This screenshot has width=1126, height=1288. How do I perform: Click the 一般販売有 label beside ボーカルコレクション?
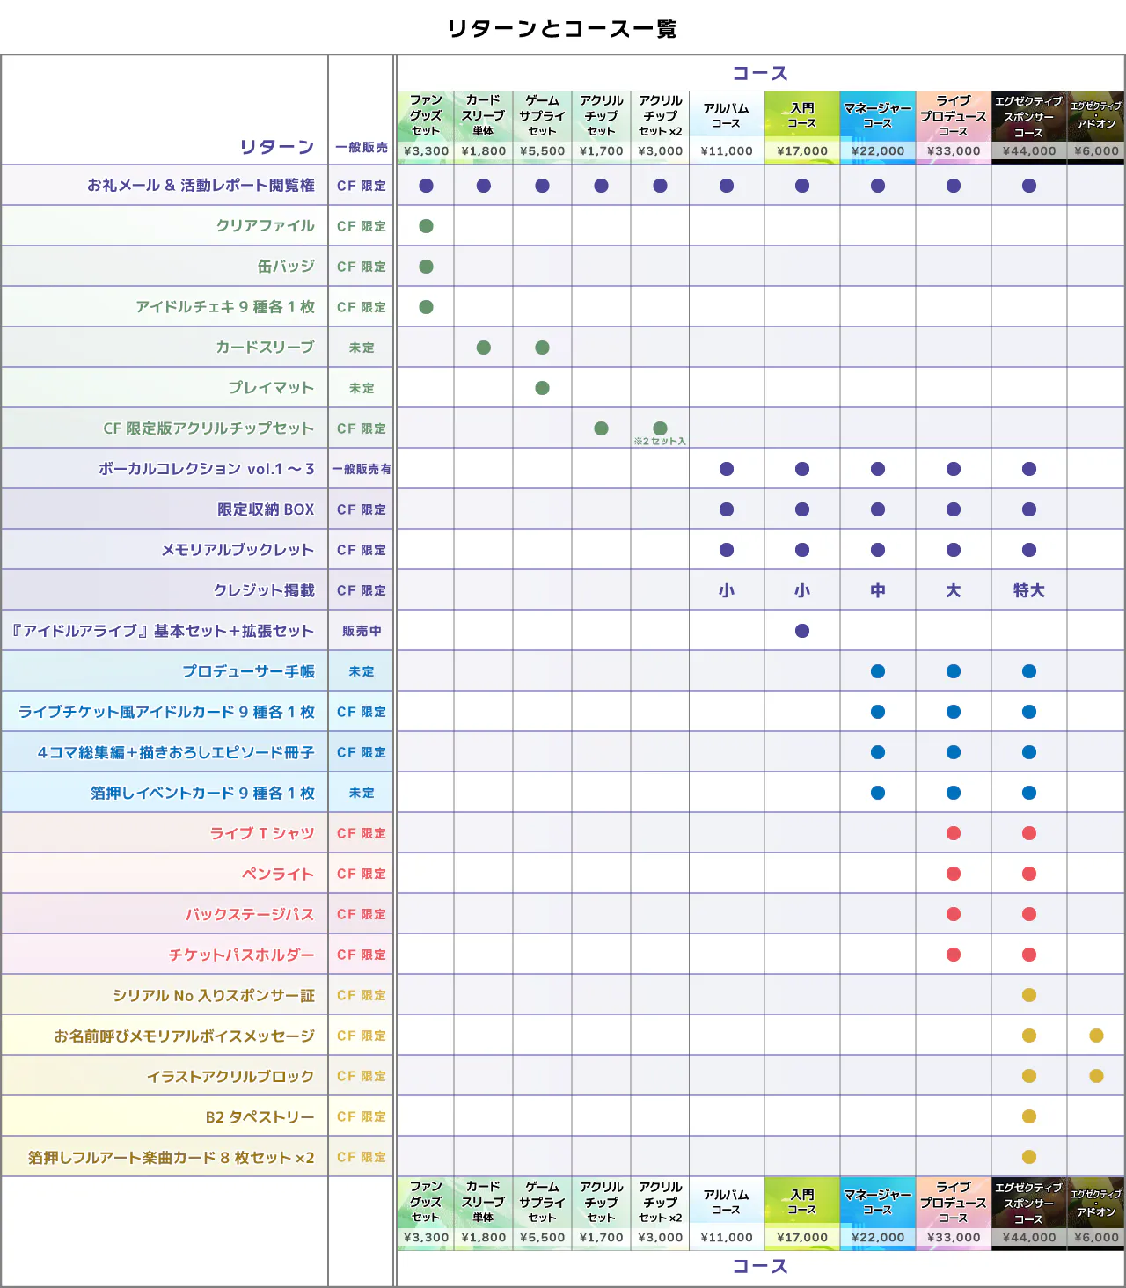pyautogui.click(x=362, y=469)
